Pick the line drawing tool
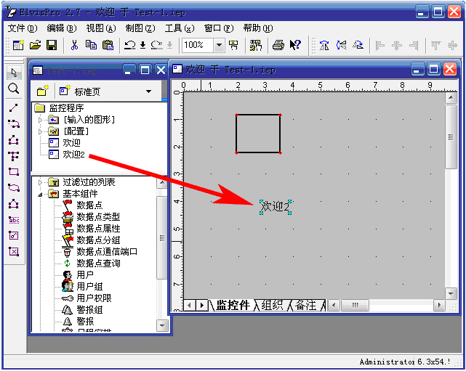Image resolution: width=466 pixels, height=371 pixels. 13,107
